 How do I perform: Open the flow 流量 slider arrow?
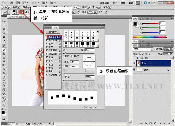click(96, 12)
